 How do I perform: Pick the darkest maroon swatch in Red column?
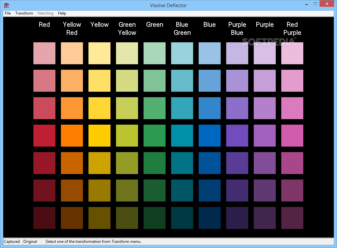44,218
